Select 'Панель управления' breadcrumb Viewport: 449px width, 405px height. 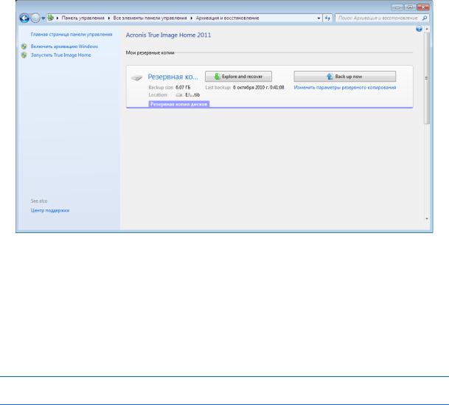(x=83, y=18)
